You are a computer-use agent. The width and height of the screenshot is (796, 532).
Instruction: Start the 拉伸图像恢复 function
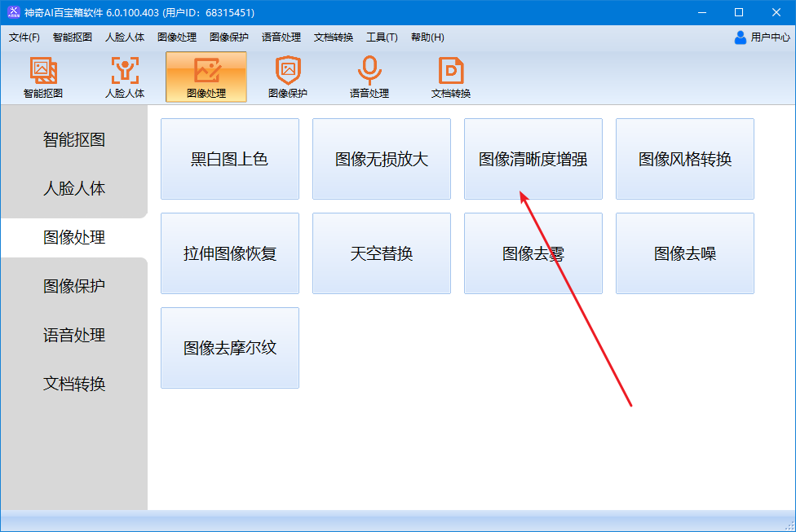[230, 253]
